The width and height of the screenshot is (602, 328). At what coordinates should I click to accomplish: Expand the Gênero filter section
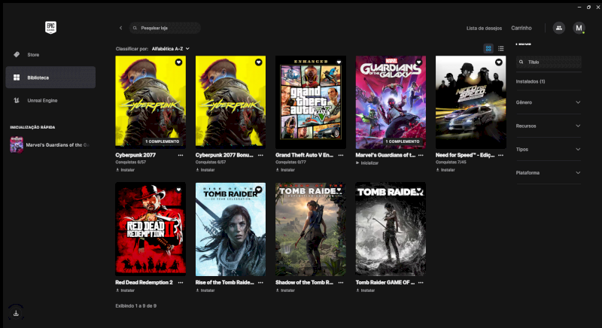548,102
